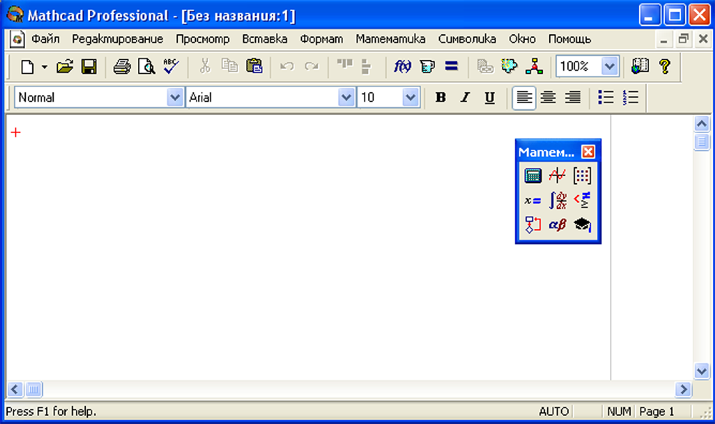Open Calculator palette in Math panel
The height and width of the screenshot is (424, 715).
pyautogui.click(x=533, y=175)
